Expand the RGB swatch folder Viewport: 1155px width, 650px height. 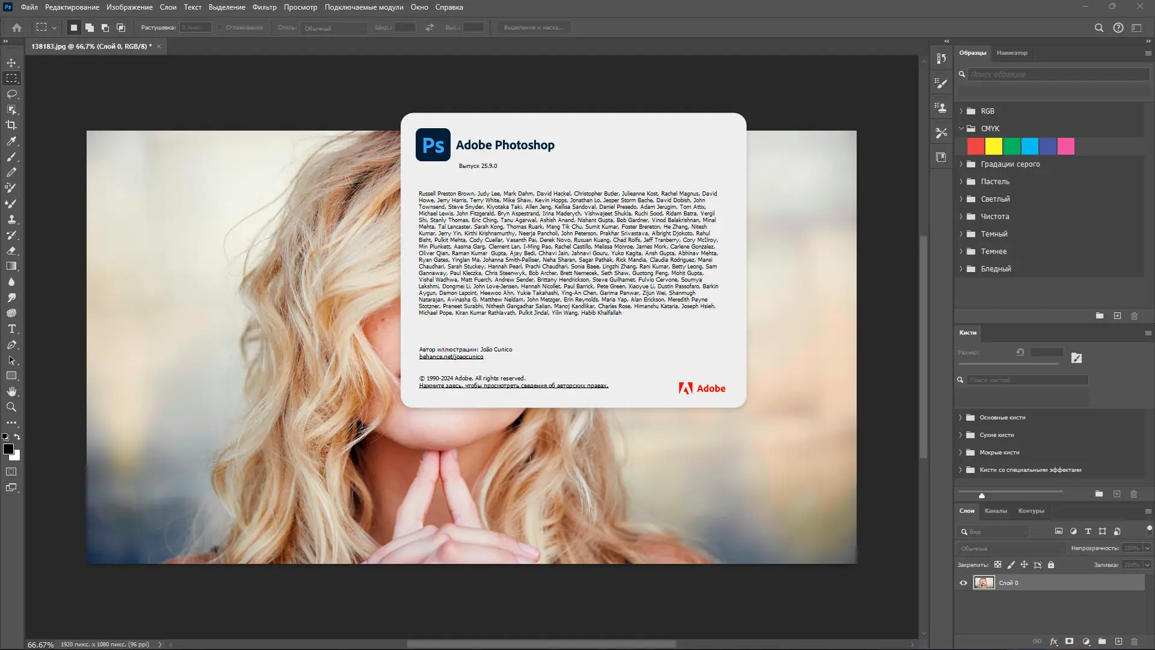tap(961, 111)
